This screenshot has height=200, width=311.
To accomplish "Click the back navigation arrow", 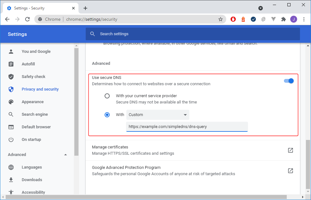I will click(7, 19).
